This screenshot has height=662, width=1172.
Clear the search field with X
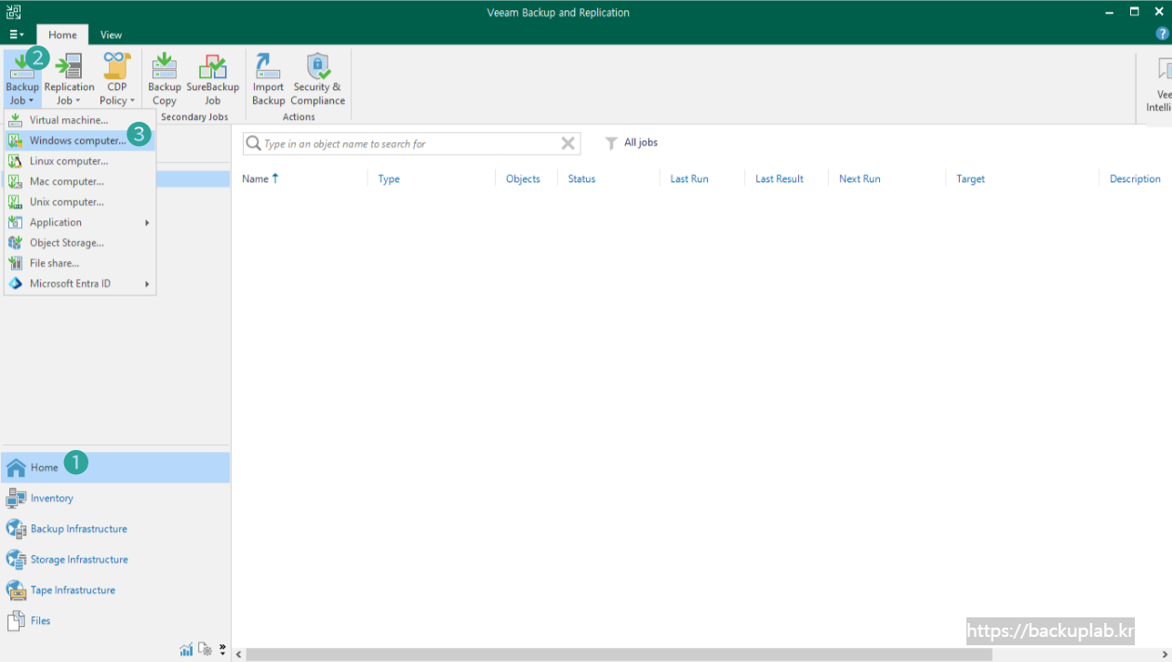pos(567,143)
